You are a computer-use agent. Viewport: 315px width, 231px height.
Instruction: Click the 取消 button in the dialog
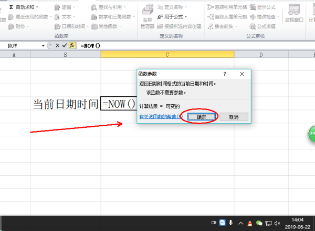coord(230,117)
